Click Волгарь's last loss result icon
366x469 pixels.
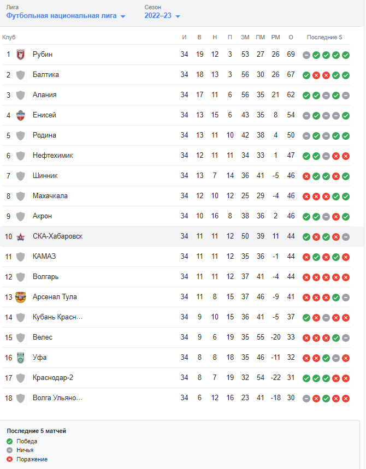(x=346, y=277)
